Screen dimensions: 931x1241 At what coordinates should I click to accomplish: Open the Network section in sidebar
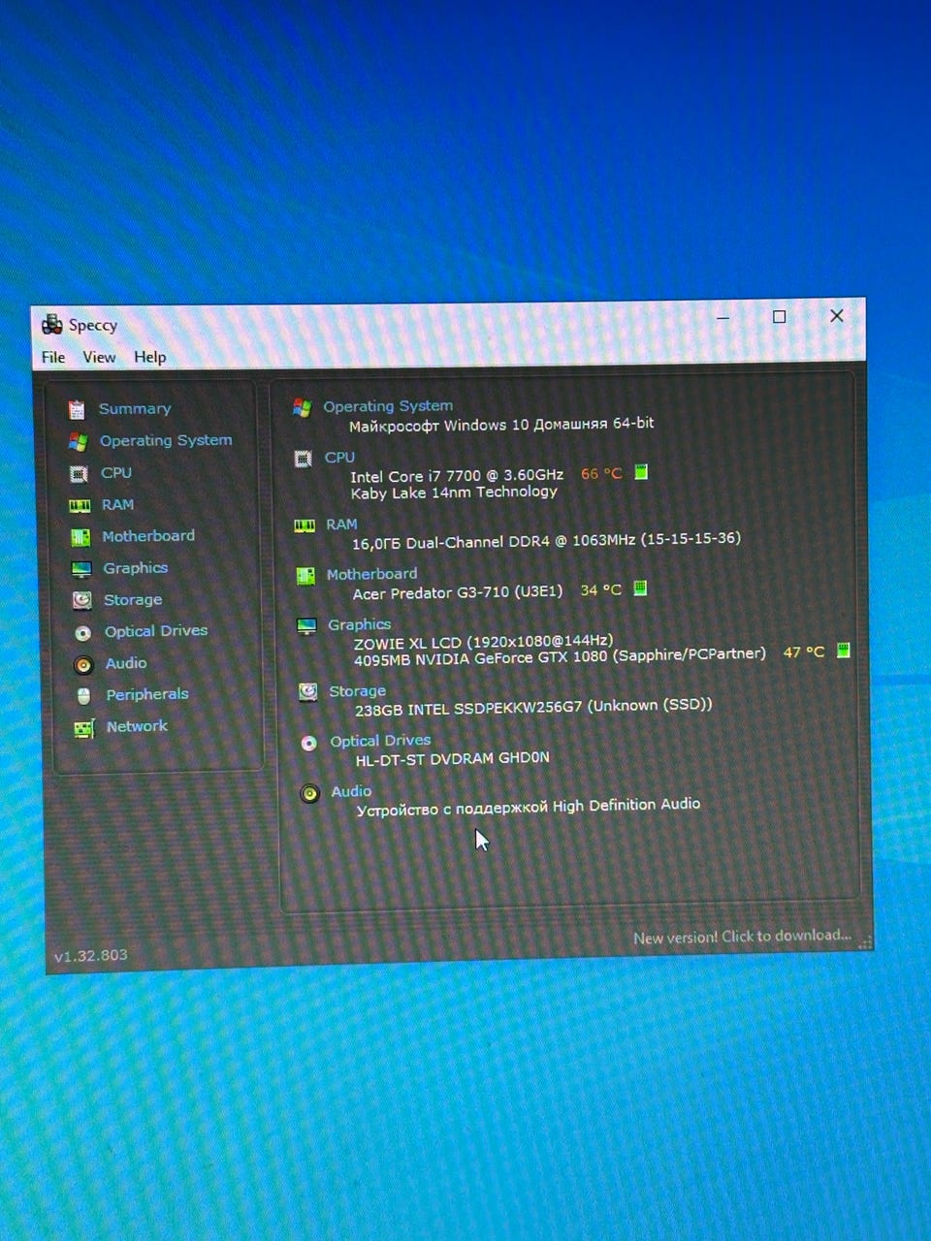tap(137, 726)
